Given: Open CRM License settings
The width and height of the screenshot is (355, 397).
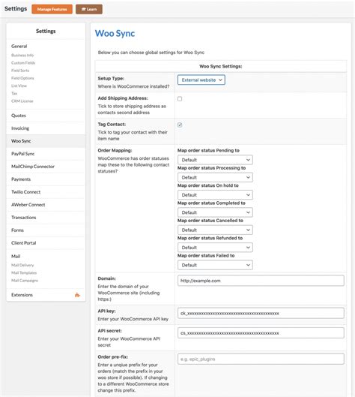Looking at the screenshot, I should tap(22, 101).
